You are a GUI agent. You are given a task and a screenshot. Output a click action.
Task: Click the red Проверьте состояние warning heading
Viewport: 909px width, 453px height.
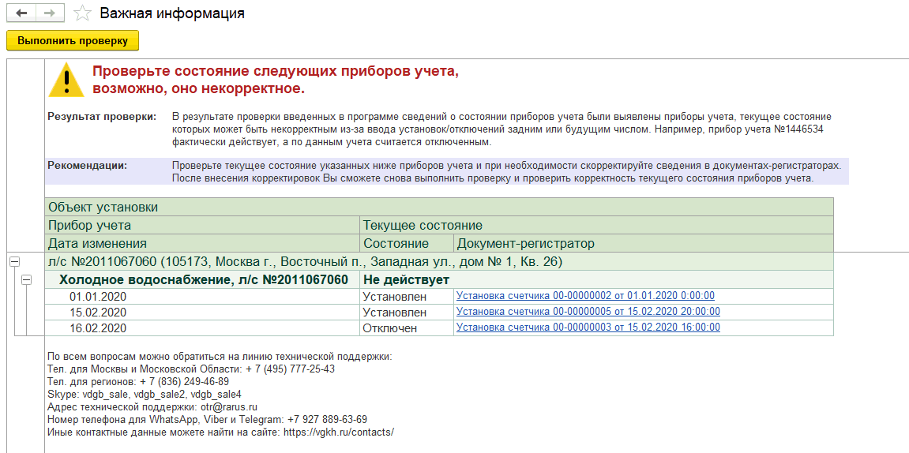[x=276, y=80]
